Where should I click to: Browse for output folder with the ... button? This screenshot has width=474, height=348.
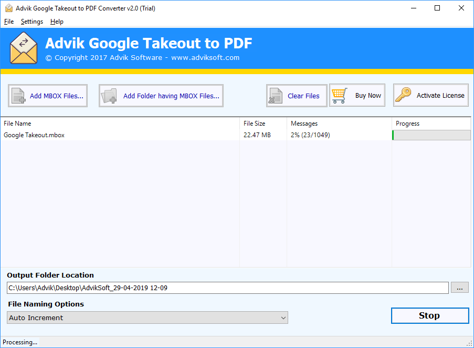(459, 288)
